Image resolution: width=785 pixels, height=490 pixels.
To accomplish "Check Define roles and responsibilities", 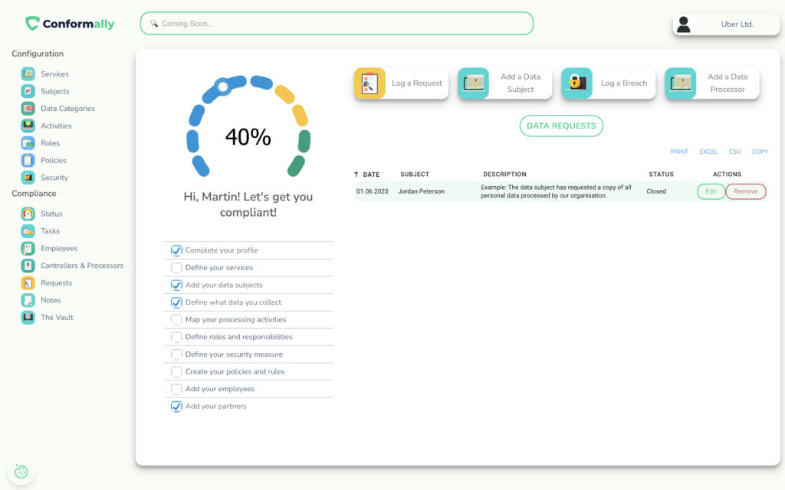I will (176, 337).
